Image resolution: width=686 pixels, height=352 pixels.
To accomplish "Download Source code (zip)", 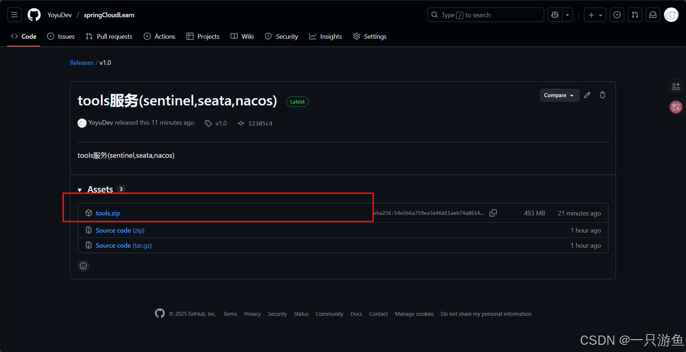I will (120, 230).
